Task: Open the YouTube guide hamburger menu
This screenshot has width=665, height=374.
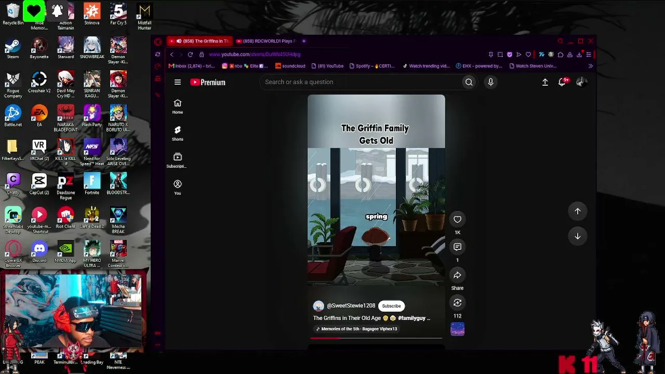Action: click(x=178, y=82)
